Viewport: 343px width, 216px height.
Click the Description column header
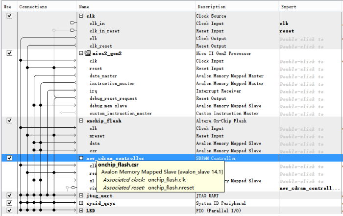[x=212, y=7]
